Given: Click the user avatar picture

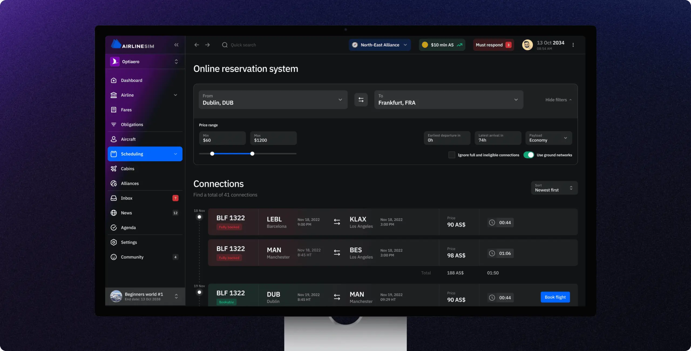Looking at the screenshot, I should (x=527, y=45).
